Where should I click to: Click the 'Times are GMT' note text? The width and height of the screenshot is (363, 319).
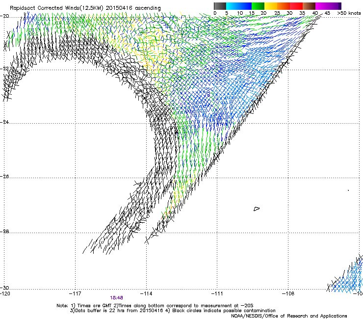coord(95,306)
